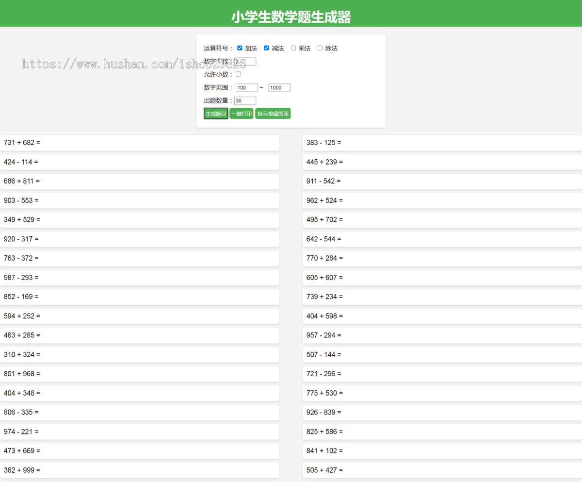Enable the 除法 checkbox
The width and height of the screenshot is (582, 482).
click(320, 48)
